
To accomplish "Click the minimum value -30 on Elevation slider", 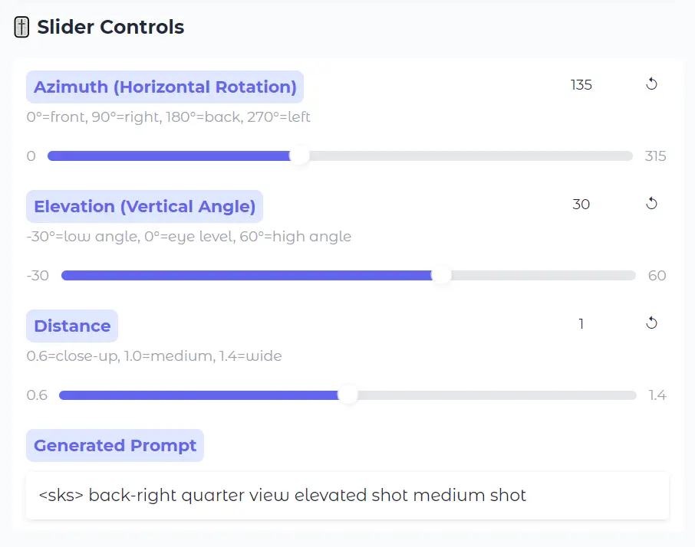I will 38,275.
